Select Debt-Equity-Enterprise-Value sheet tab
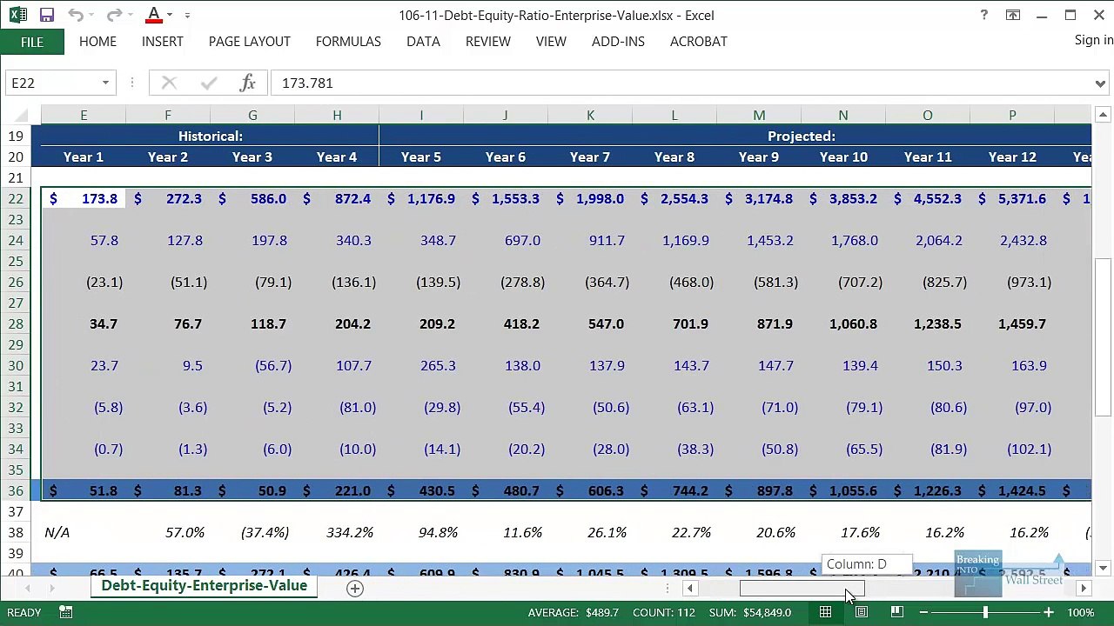This screenshot has height=626, width=1114. click(205, 586)
